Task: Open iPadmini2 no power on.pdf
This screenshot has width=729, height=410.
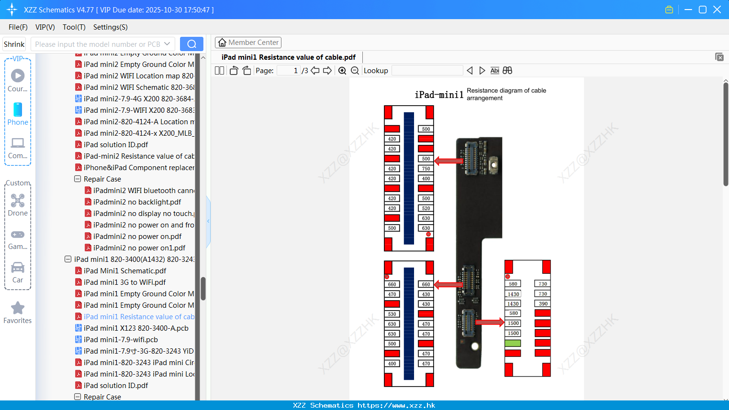Action: click(x=133, y=237)
